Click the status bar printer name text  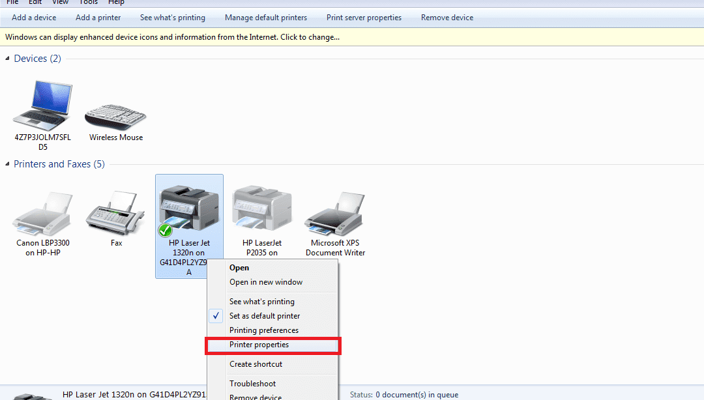(x=134, y=395)
